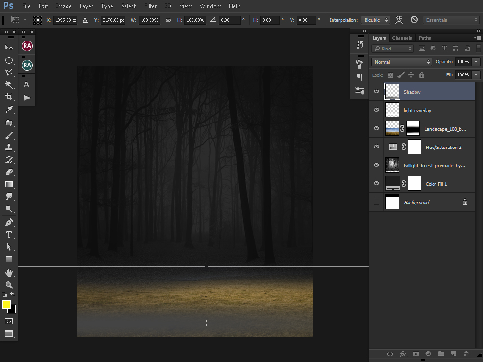Open the Normal blend mode dropdown
Screen dimensions: 483x362
[401, 62]
